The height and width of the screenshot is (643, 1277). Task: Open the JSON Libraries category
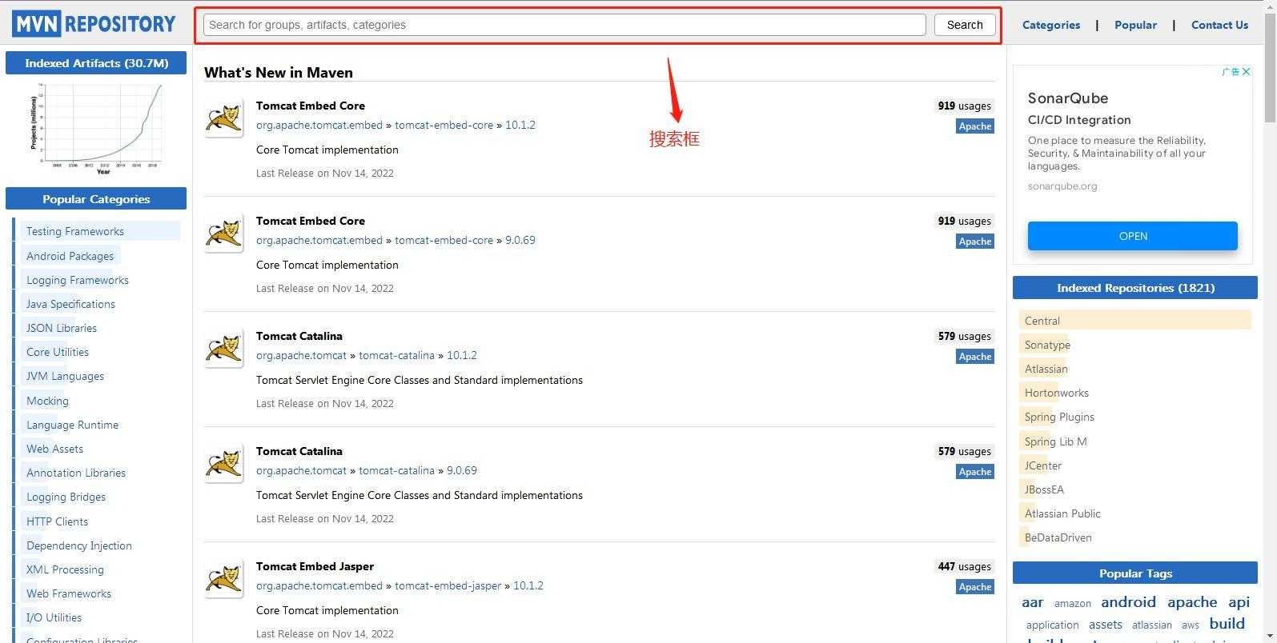[62, 328]
